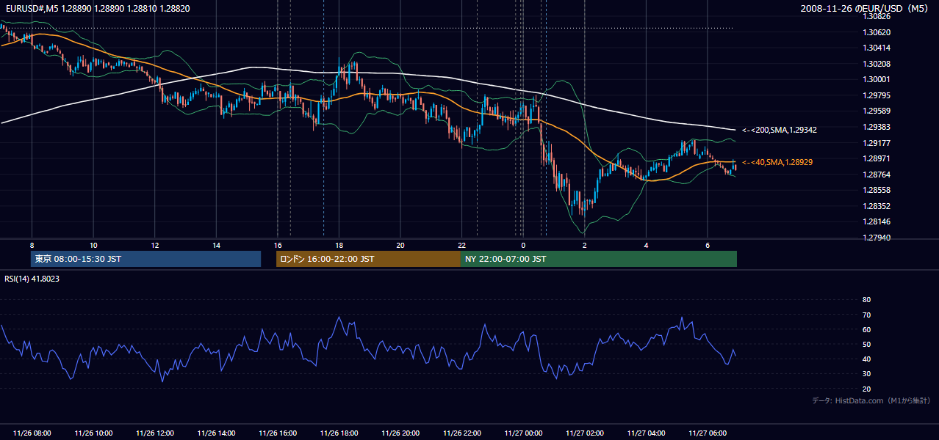Click price axis label 1.29383
The height and width of the screenshot is (440, 939).
[x=877, y=127]
